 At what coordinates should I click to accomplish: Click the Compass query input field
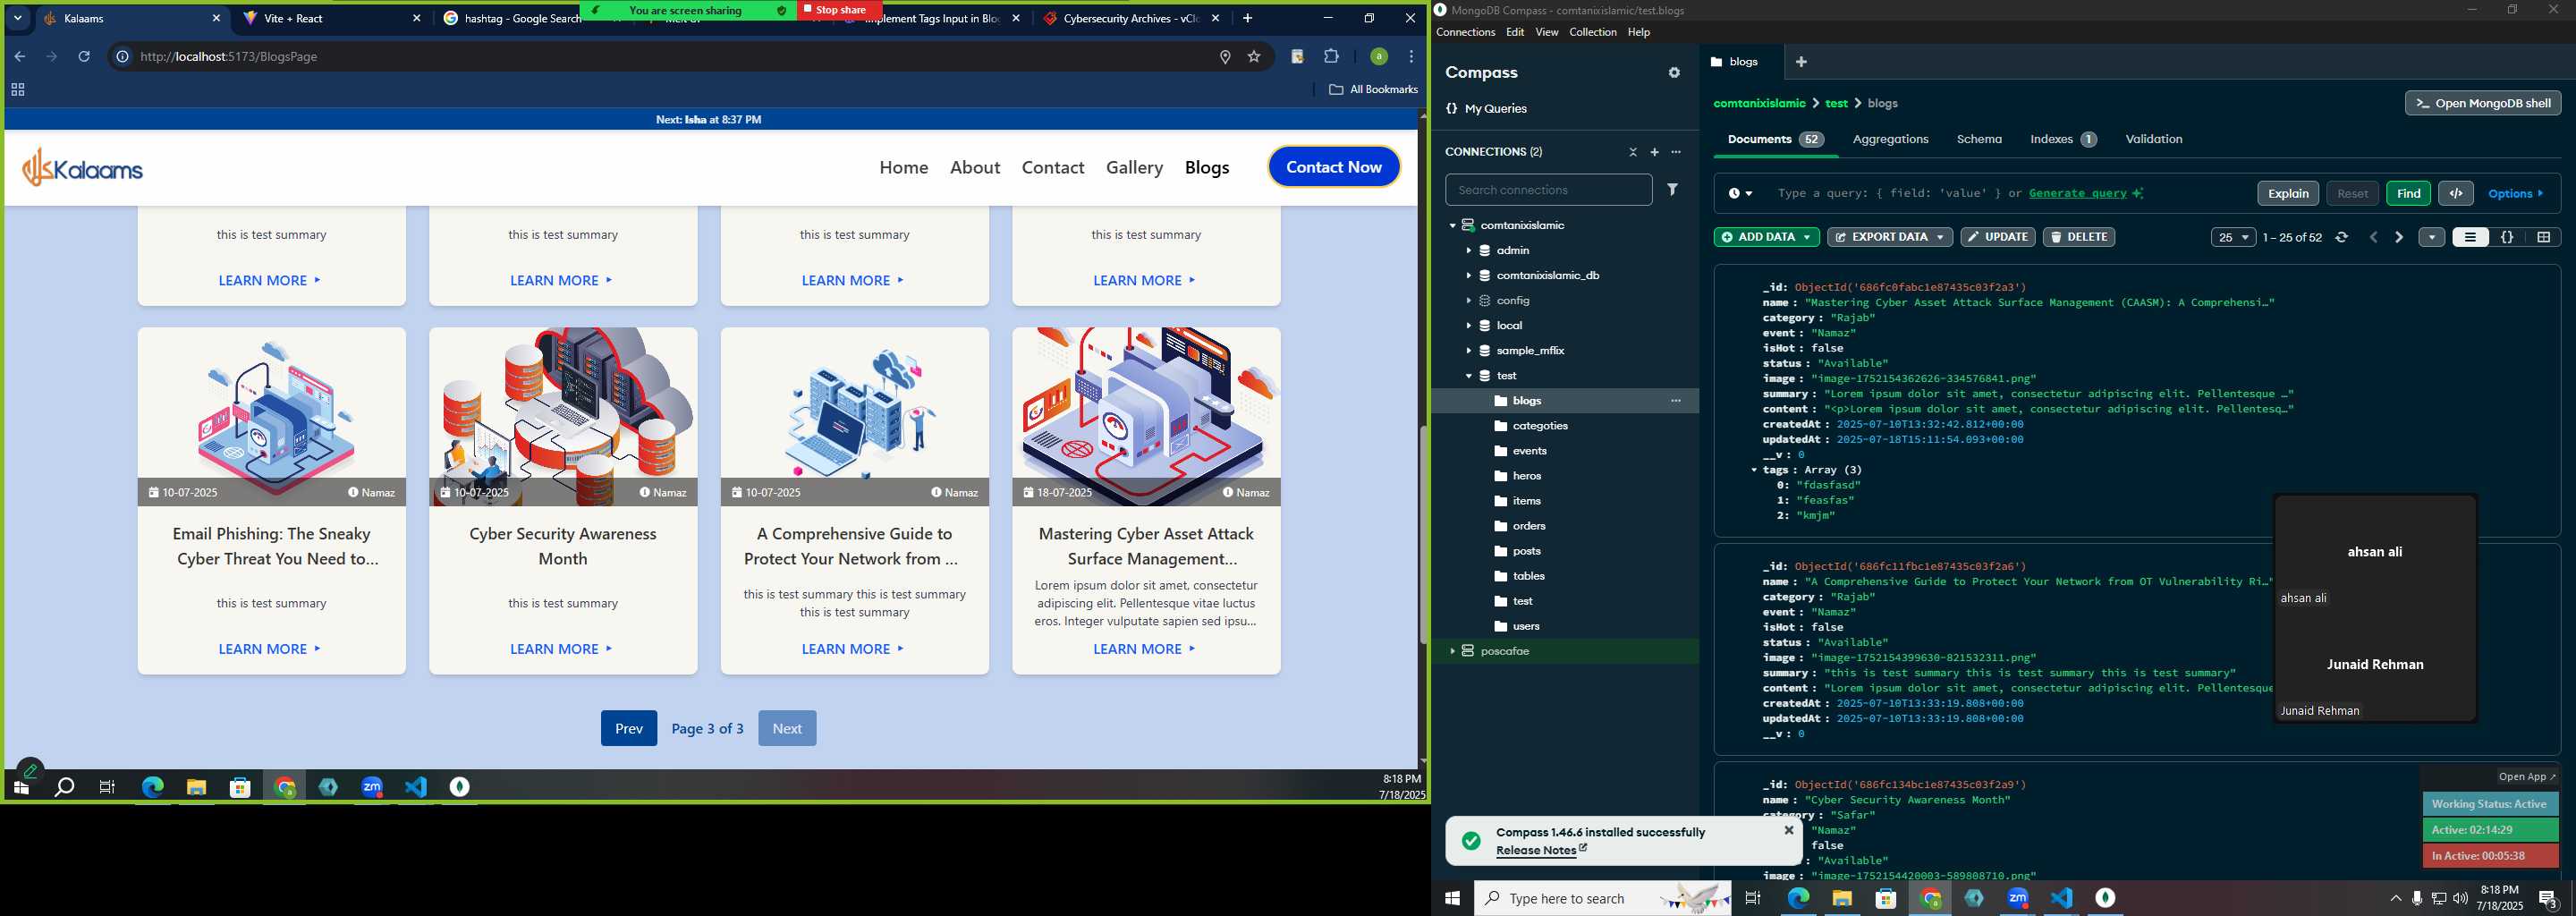(x=2009, y=193)
